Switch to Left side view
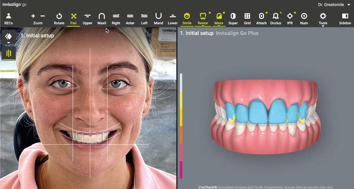Image resolution: width=354 pixels, height=189 pixels. click(144, 19)
